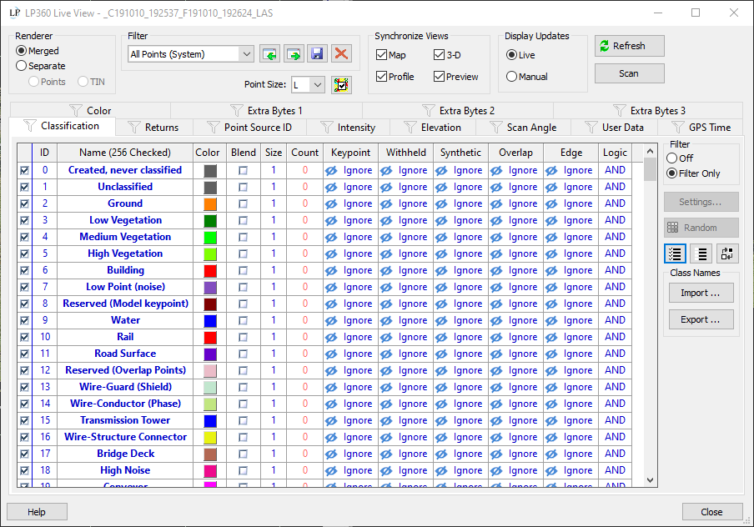Toggle the Profile synchronize checkbox
Screen dimensions: 754x527
point(381,77)
